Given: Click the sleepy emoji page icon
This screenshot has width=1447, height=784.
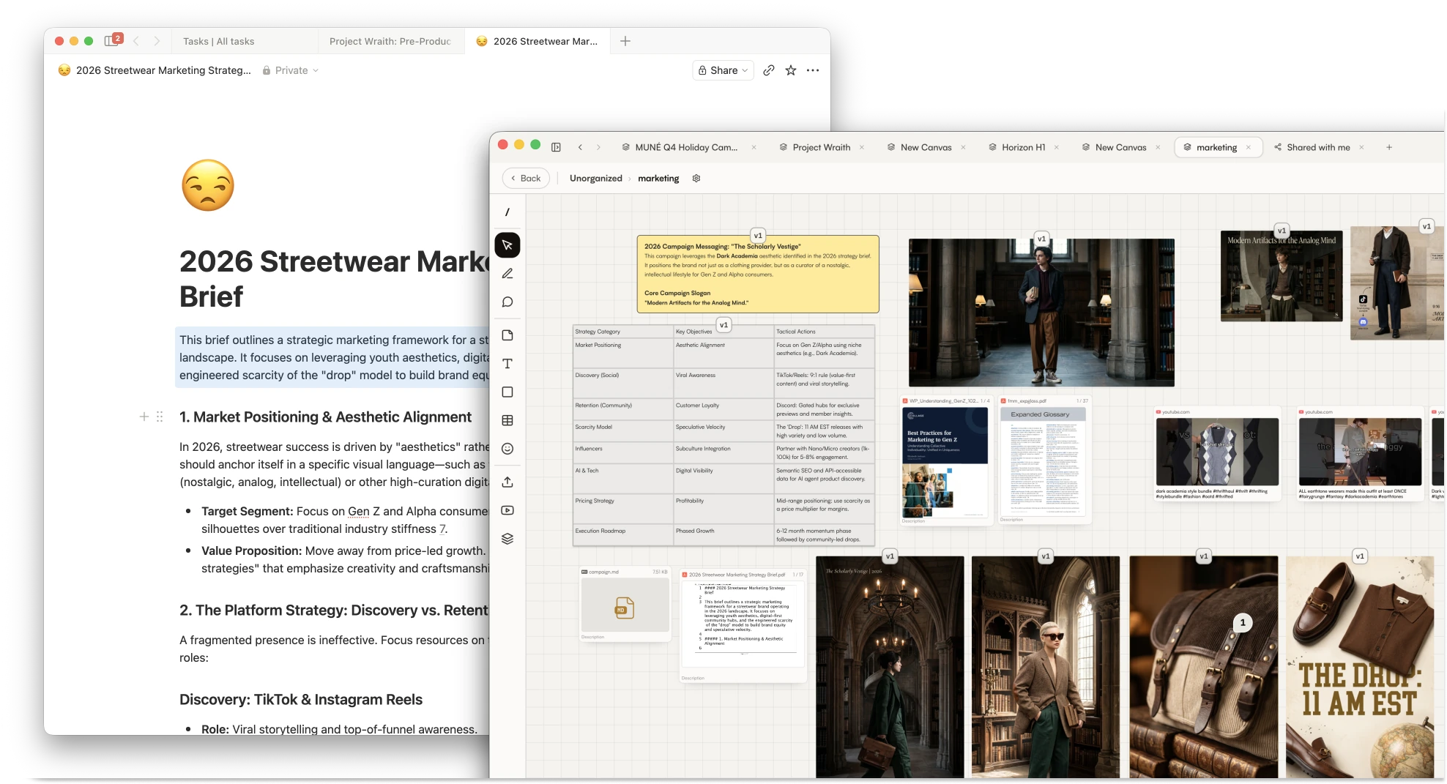Looking at the screenshot, I should 208,185.
